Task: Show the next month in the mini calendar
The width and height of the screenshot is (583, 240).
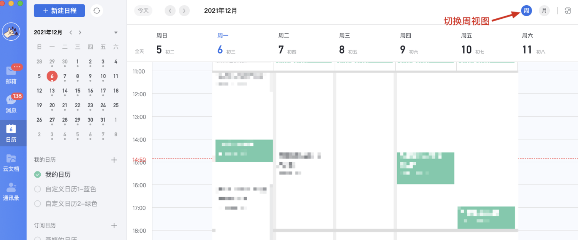Action: pyautogui.click(x=80, y=32)
